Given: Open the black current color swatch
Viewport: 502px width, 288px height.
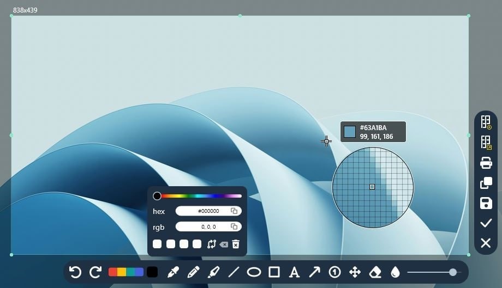Looking at the screenshot, I should [x=152, y=272].
